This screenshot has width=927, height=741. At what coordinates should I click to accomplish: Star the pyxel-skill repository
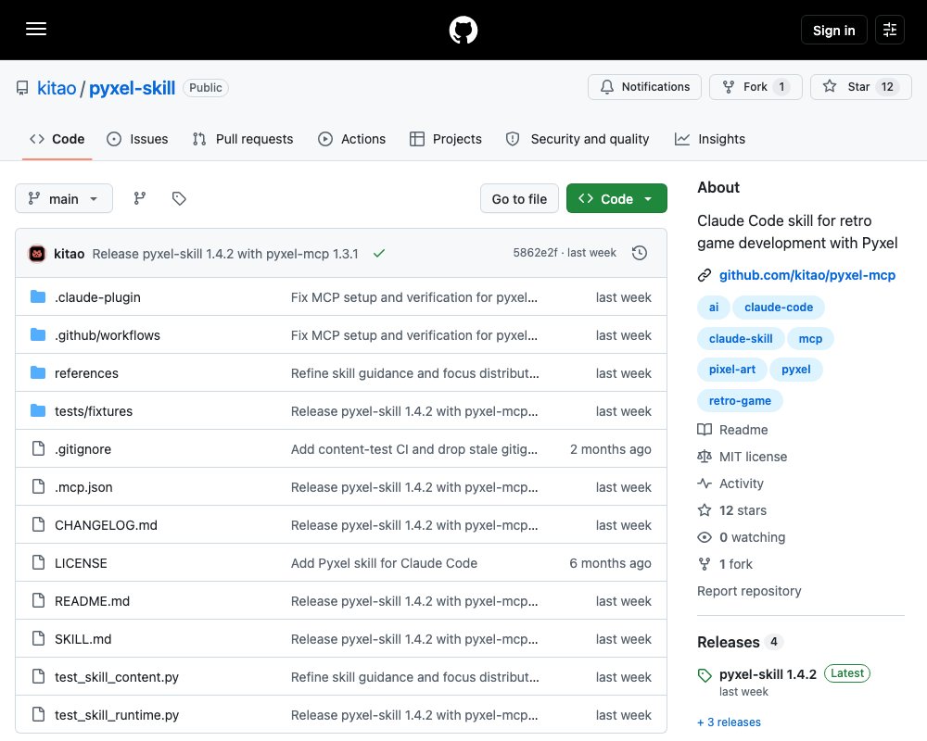[861, 87]
